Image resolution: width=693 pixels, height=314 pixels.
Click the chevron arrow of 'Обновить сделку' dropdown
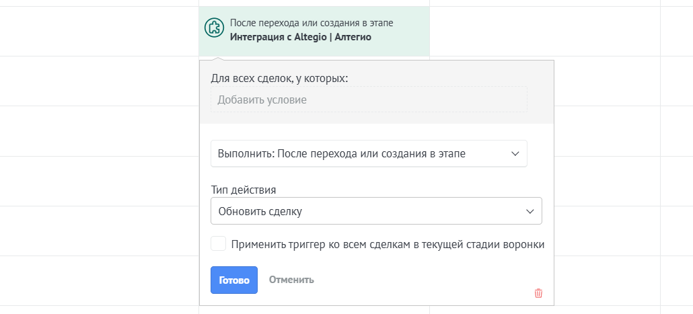[x=530, y=212]
